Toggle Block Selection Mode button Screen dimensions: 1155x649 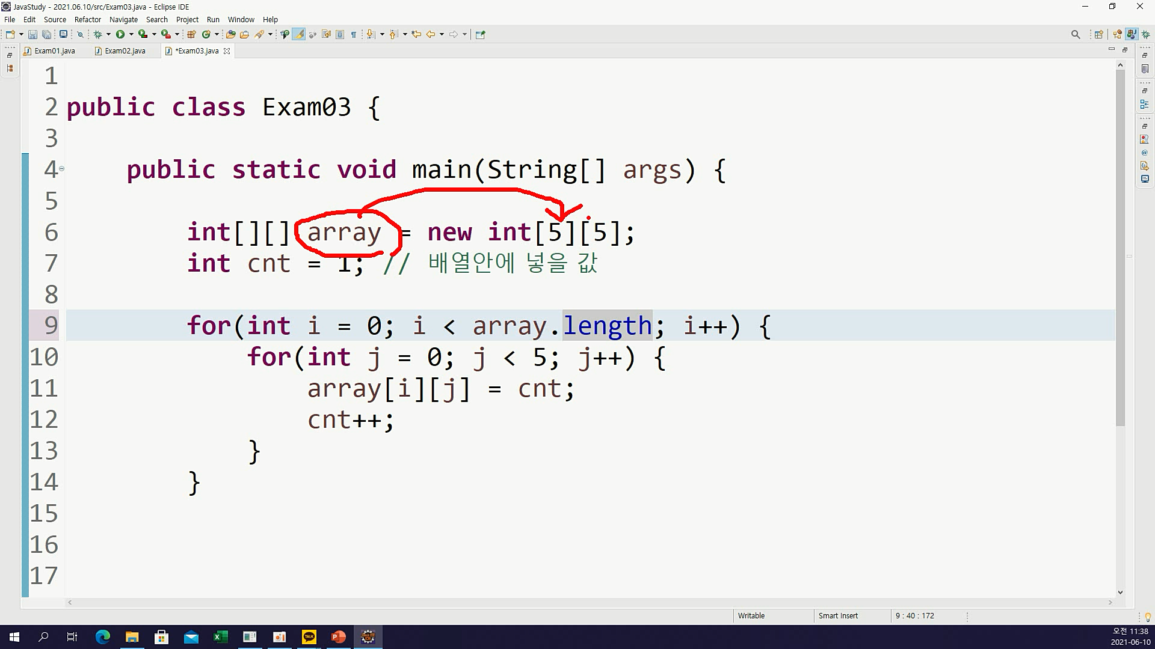pyautogui.click(x=340, y=34)
